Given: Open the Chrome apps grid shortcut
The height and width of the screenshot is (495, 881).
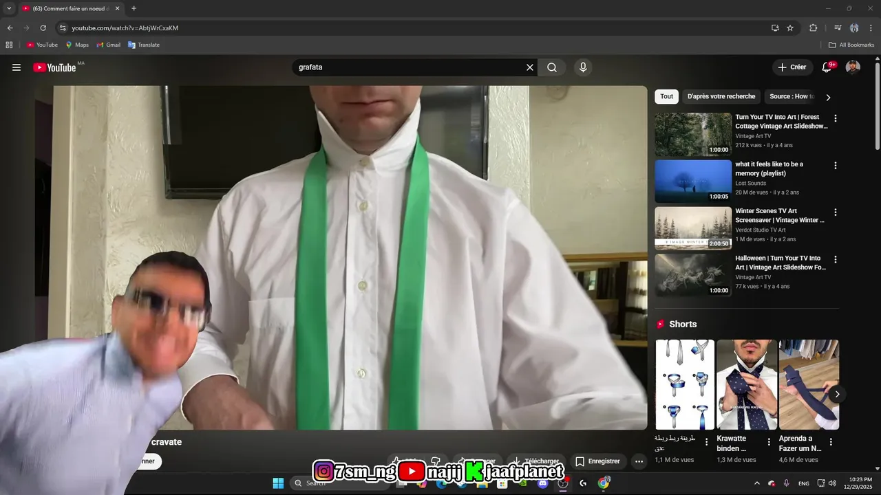Looking at the screenshot, I should click(9, 45).
